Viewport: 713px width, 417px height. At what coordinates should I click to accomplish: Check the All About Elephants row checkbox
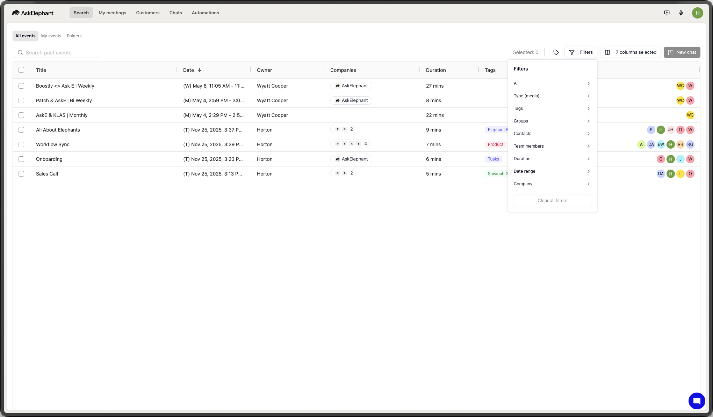pos(21,130)
